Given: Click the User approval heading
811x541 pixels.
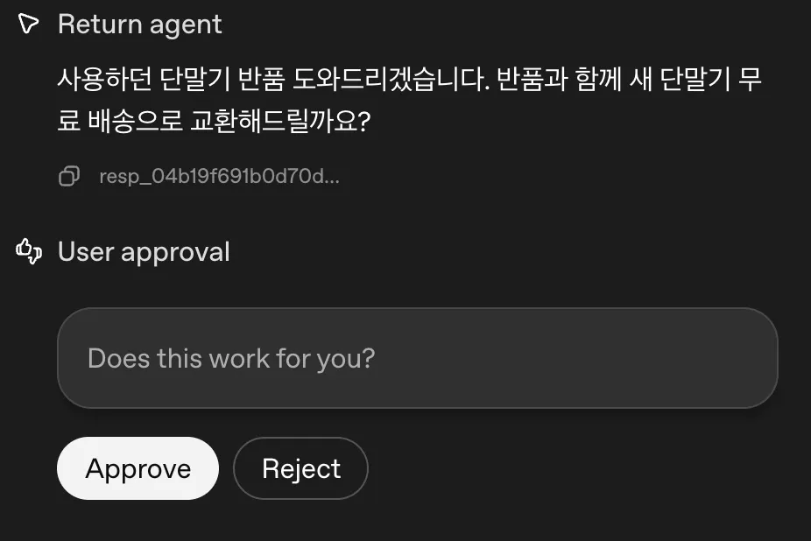Looking at the screenshot, I should click(144, 252).
